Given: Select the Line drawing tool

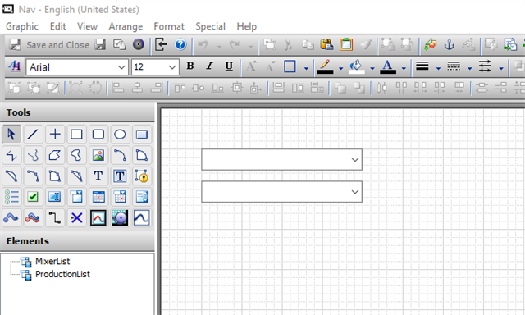Looking at the screenshot, I should (x=33, y=135).
